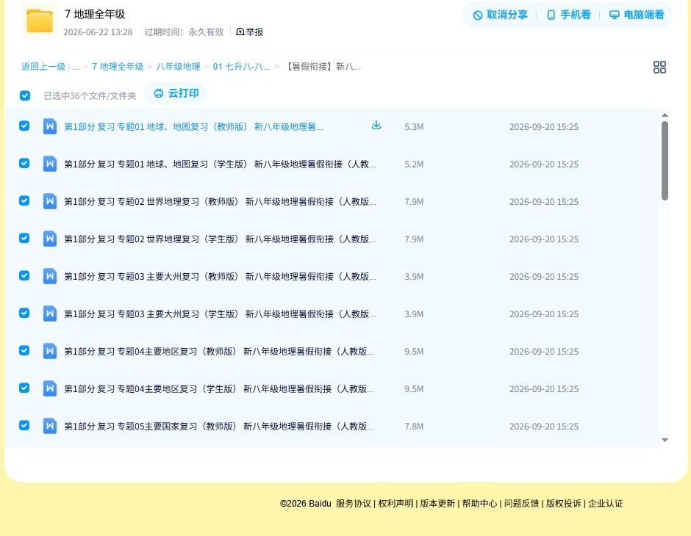
Task: Open file 专题01 地球、地图复习（教师版）
Action: pos(193,127)
